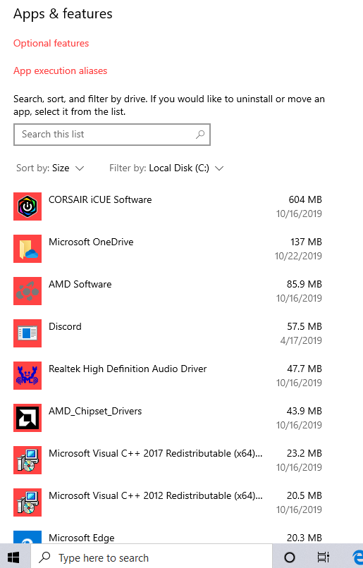Click the Microsoft Edge list icon

pos(27,537)
